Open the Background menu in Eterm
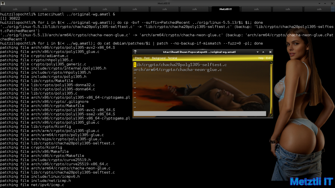This screenshot has height=188, width=335. [159, 58]
